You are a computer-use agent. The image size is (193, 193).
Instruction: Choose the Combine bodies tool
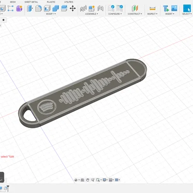click(x=55, y=8)
